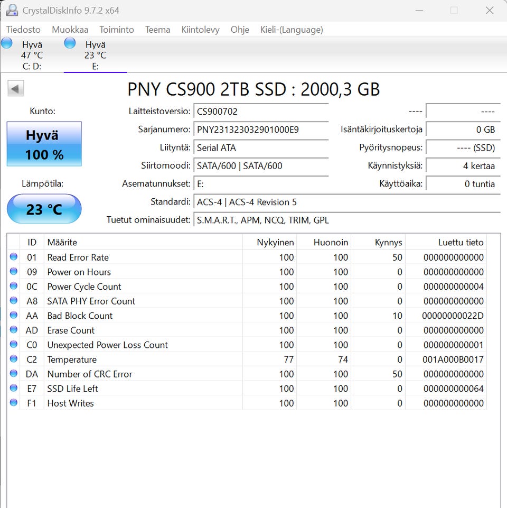Open the Muokkaa menu

tap(70, 30)
